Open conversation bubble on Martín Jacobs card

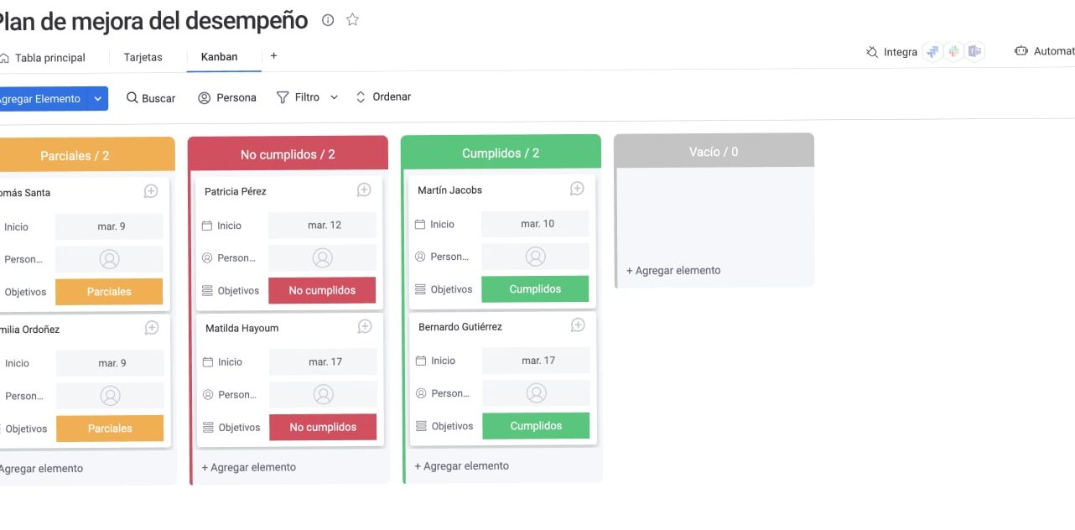pyautogui.click(x=577, y=189)
